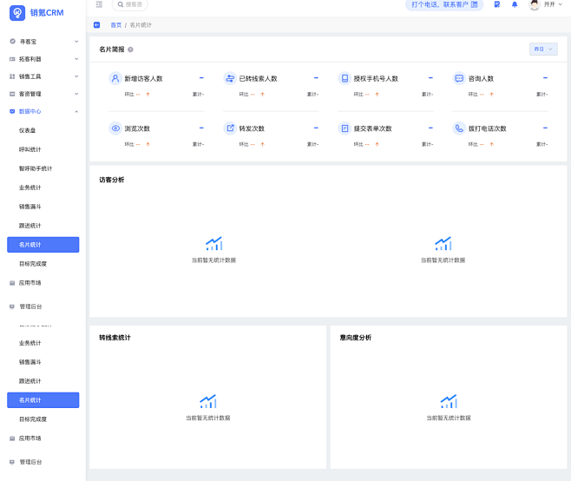This screenshot has height=481, width=571.
Task: Toggle the sidebar collapse icon in top bar
Action: pyautogui.click(x=99, y=4)
